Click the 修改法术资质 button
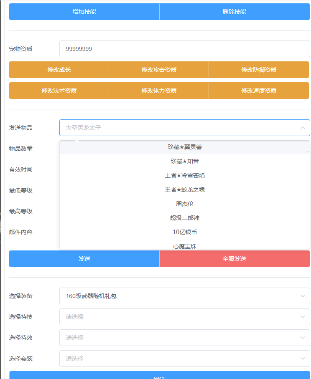The image size is (311, 379). [59, 91]
